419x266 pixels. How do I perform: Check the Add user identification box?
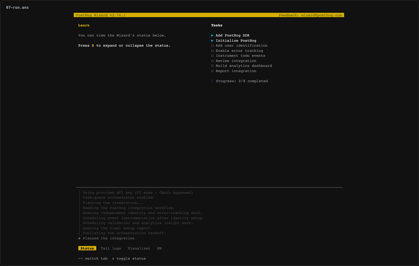coord(212,46)
